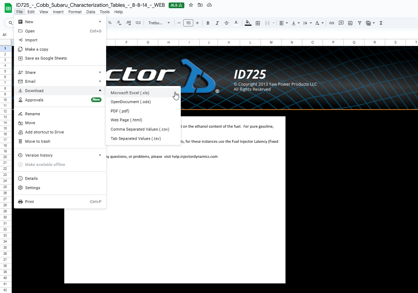This screenshot has height=293, width=418.
Task: Open the cell borders tool
Action: click(x=258, y=23)
